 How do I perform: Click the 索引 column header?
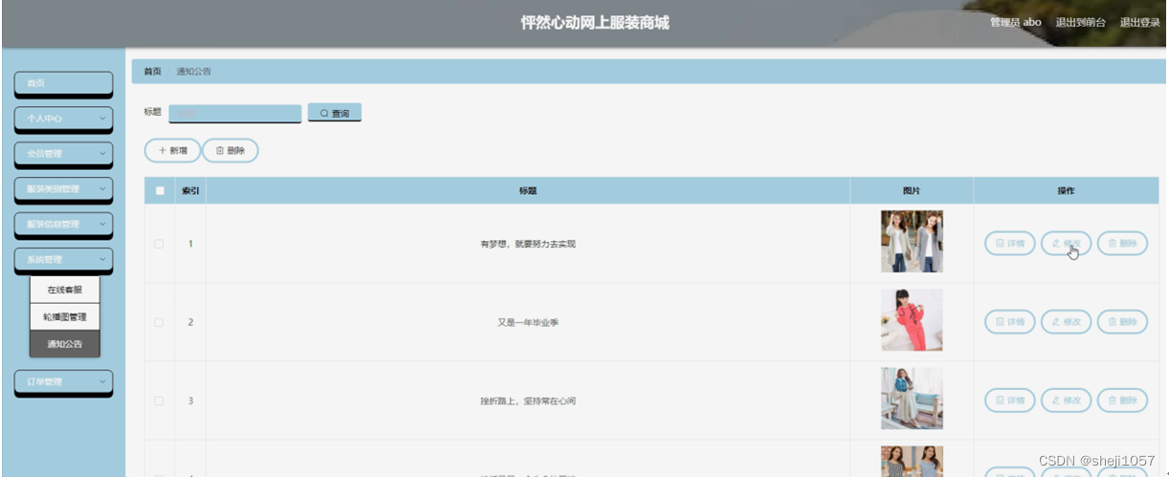[190, 190]
